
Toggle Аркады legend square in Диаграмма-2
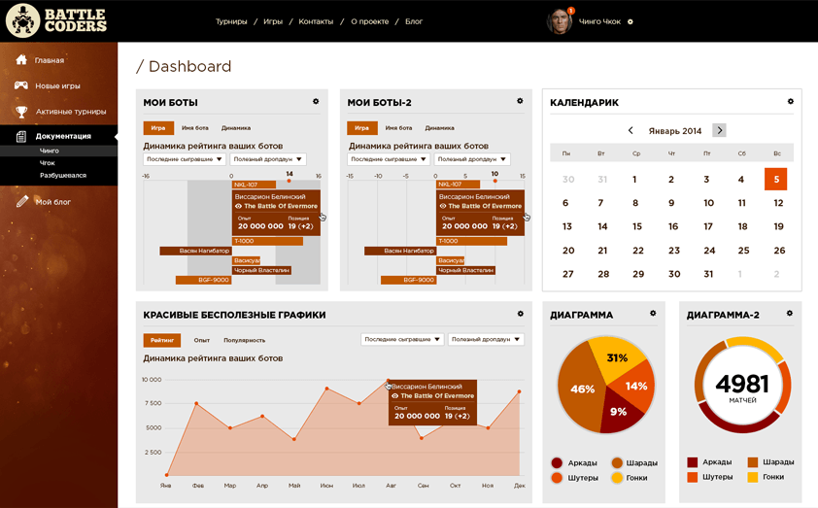[x=693, y=462]
